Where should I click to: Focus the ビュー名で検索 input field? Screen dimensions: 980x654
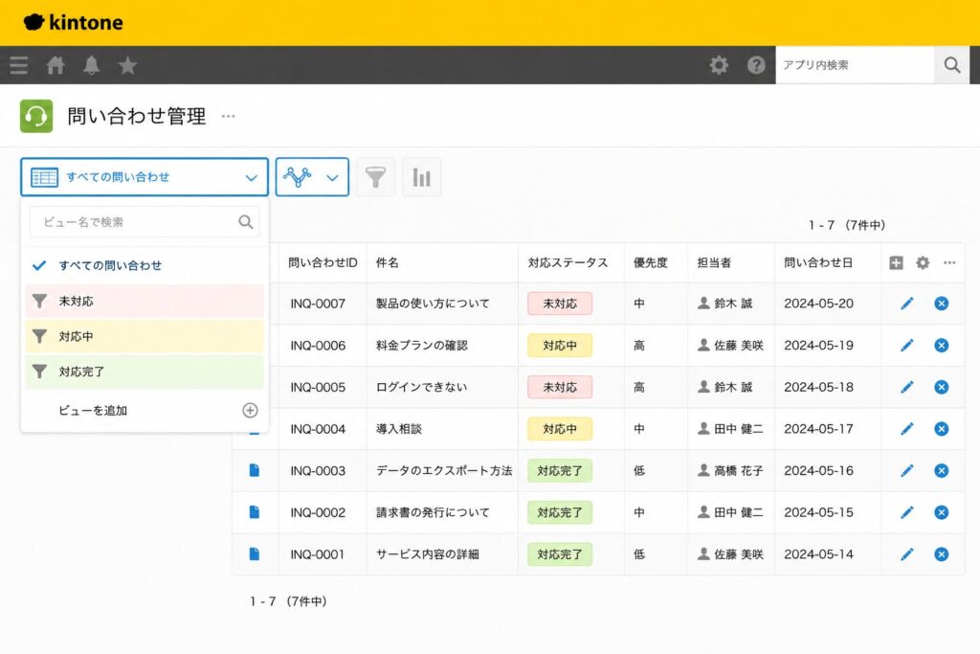tap(145, 222)
